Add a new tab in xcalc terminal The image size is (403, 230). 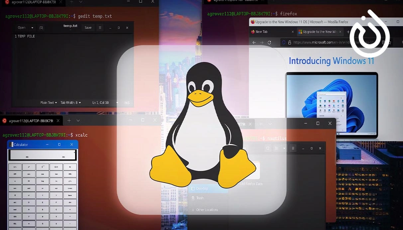point(69,120)
